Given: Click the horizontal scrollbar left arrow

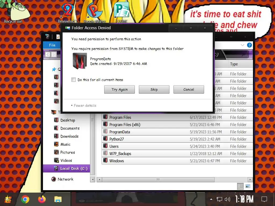Looking at the screenshot, I should point(99,179).
